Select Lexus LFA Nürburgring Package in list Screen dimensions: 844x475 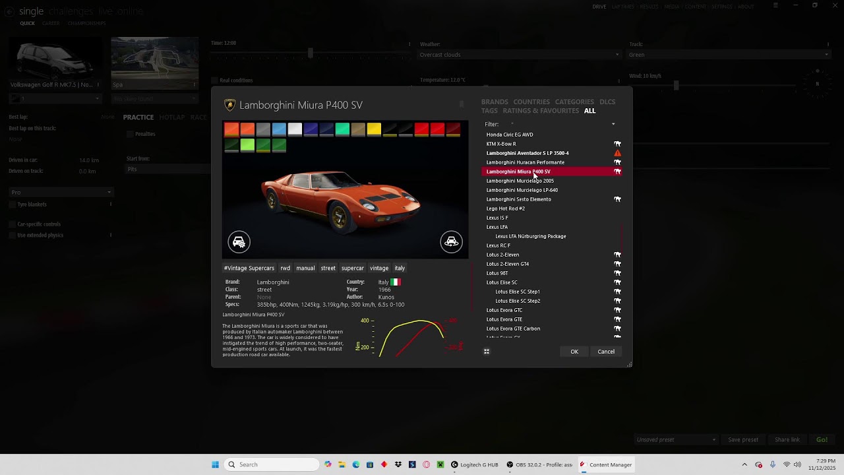click(x=551, y=236)
